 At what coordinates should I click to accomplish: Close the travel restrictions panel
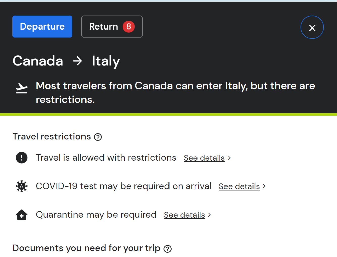312,27
